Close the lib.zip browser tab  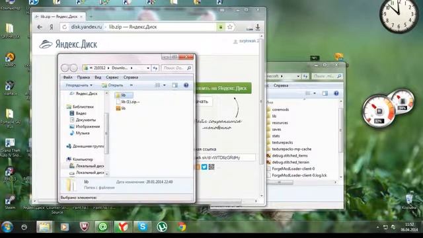pyautogui.click(x=81, y=17)
